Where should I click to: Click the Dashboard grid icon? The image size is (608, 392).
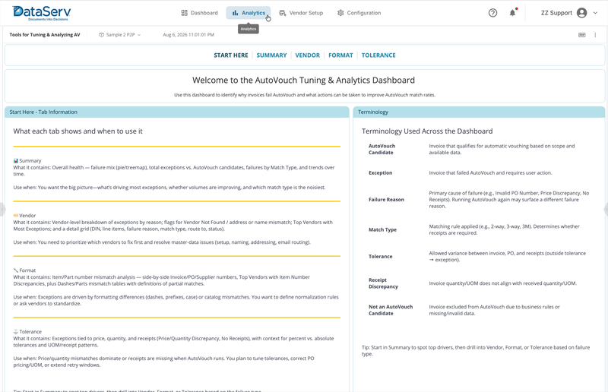[x=184, y=13]
